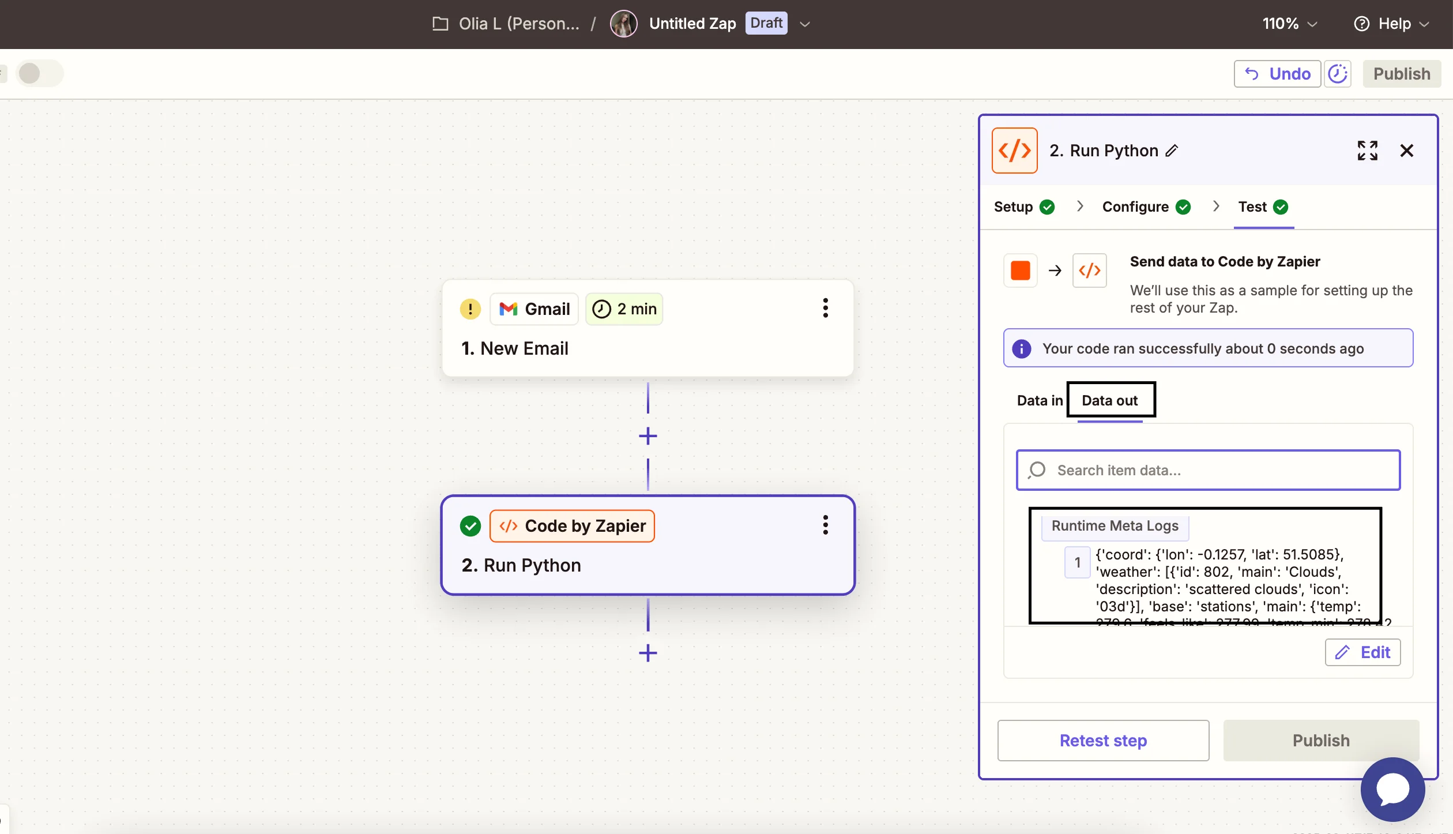This screenshot has height=834, width=1453.
Task: Click the Search item data field
Action: click(x=1209, y=470)
